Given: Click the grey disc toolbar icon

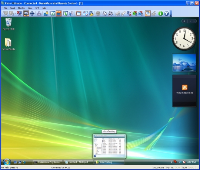Looking at the screenshot, I should click(x=98, y=13).
